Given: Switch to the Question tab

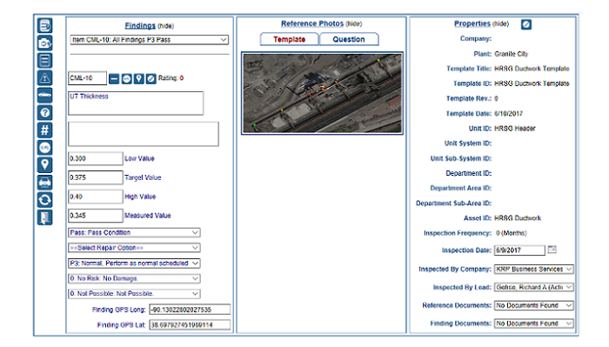Looking at the screenshot, I should 349,39.
